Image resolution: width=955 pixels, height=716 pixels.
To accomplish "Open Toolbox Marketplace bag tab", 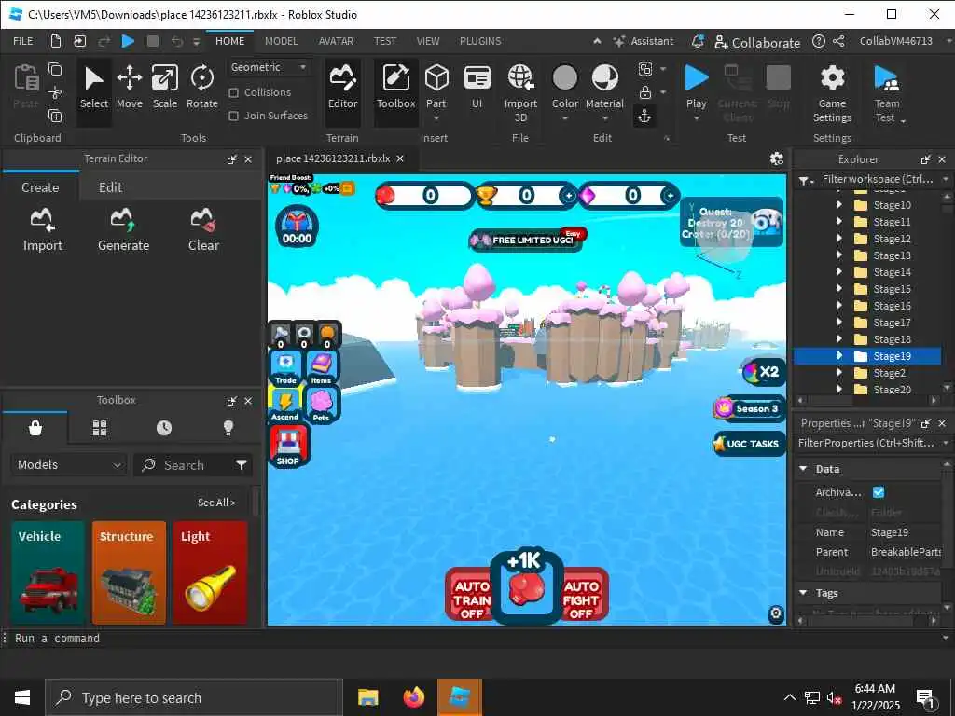I will [35, 428].
